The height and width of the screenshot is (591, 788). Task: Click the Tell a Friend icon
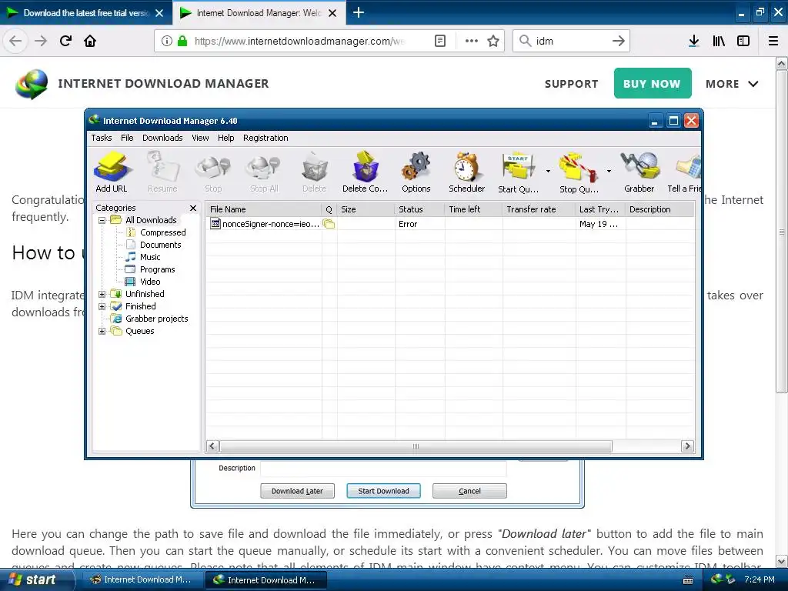click(x=684, y=172)
